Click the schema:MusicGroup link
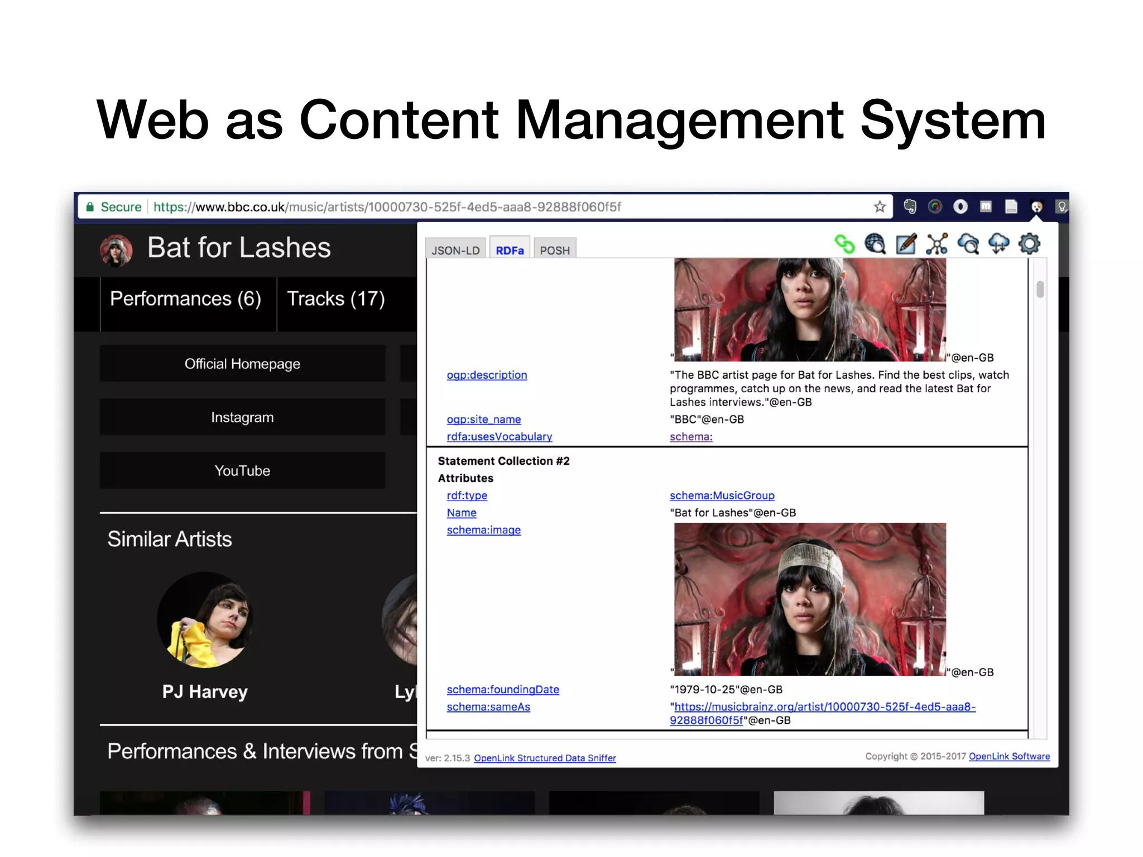The image size is (1143, 857). [x=722, y=495]
